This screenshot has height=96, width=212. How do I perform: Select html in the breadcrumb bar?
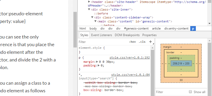click(83, 28)
